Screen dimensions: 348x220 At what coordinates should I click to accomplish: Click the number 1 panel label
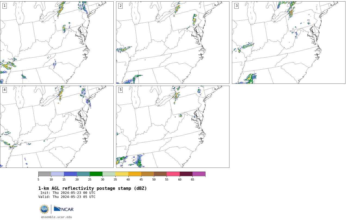click(4, 6)
